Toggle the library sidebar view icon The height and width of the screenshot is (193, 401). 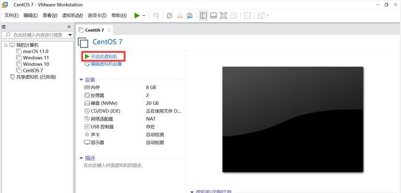pyautogui.click(x=203, y=15)
